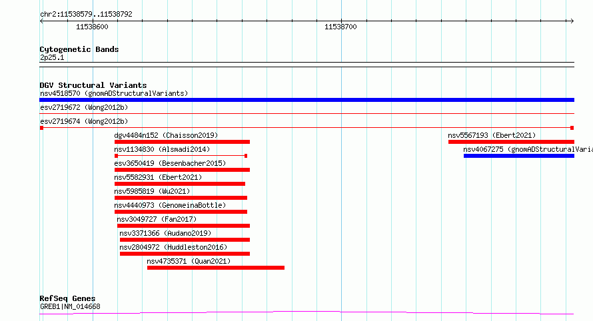The height and width of the screenshot is (321, 593).
Task: Open nsv2804972 (Huddleston2016) label
Action: [x=173, y=247]
